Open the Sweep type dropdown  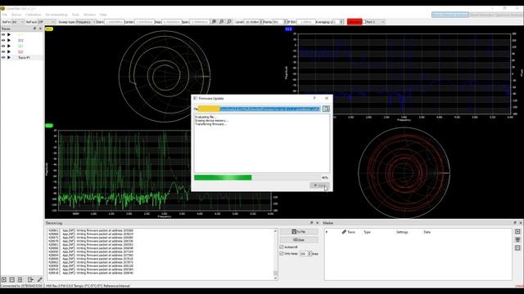click(85, 22)
